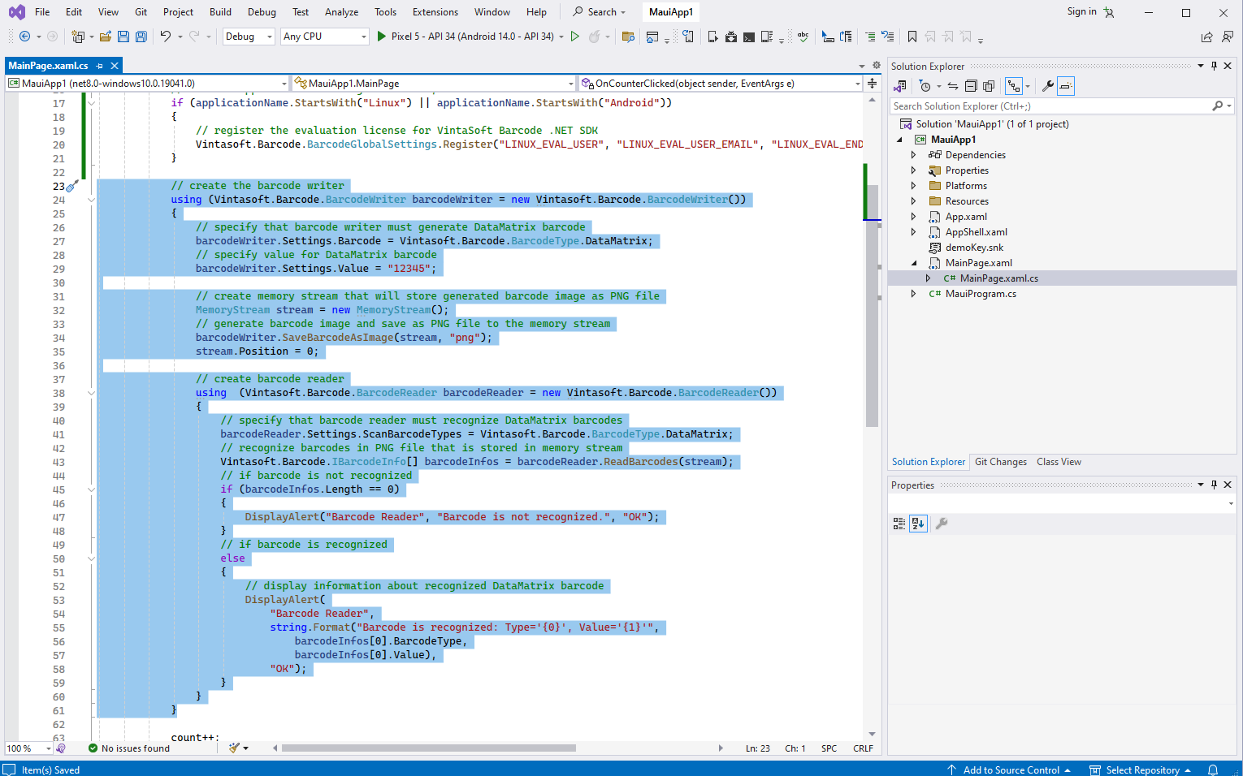1243x776 pixels.
Task: Switch to the Git Changes tab
Action: (x=1001, y=462)
